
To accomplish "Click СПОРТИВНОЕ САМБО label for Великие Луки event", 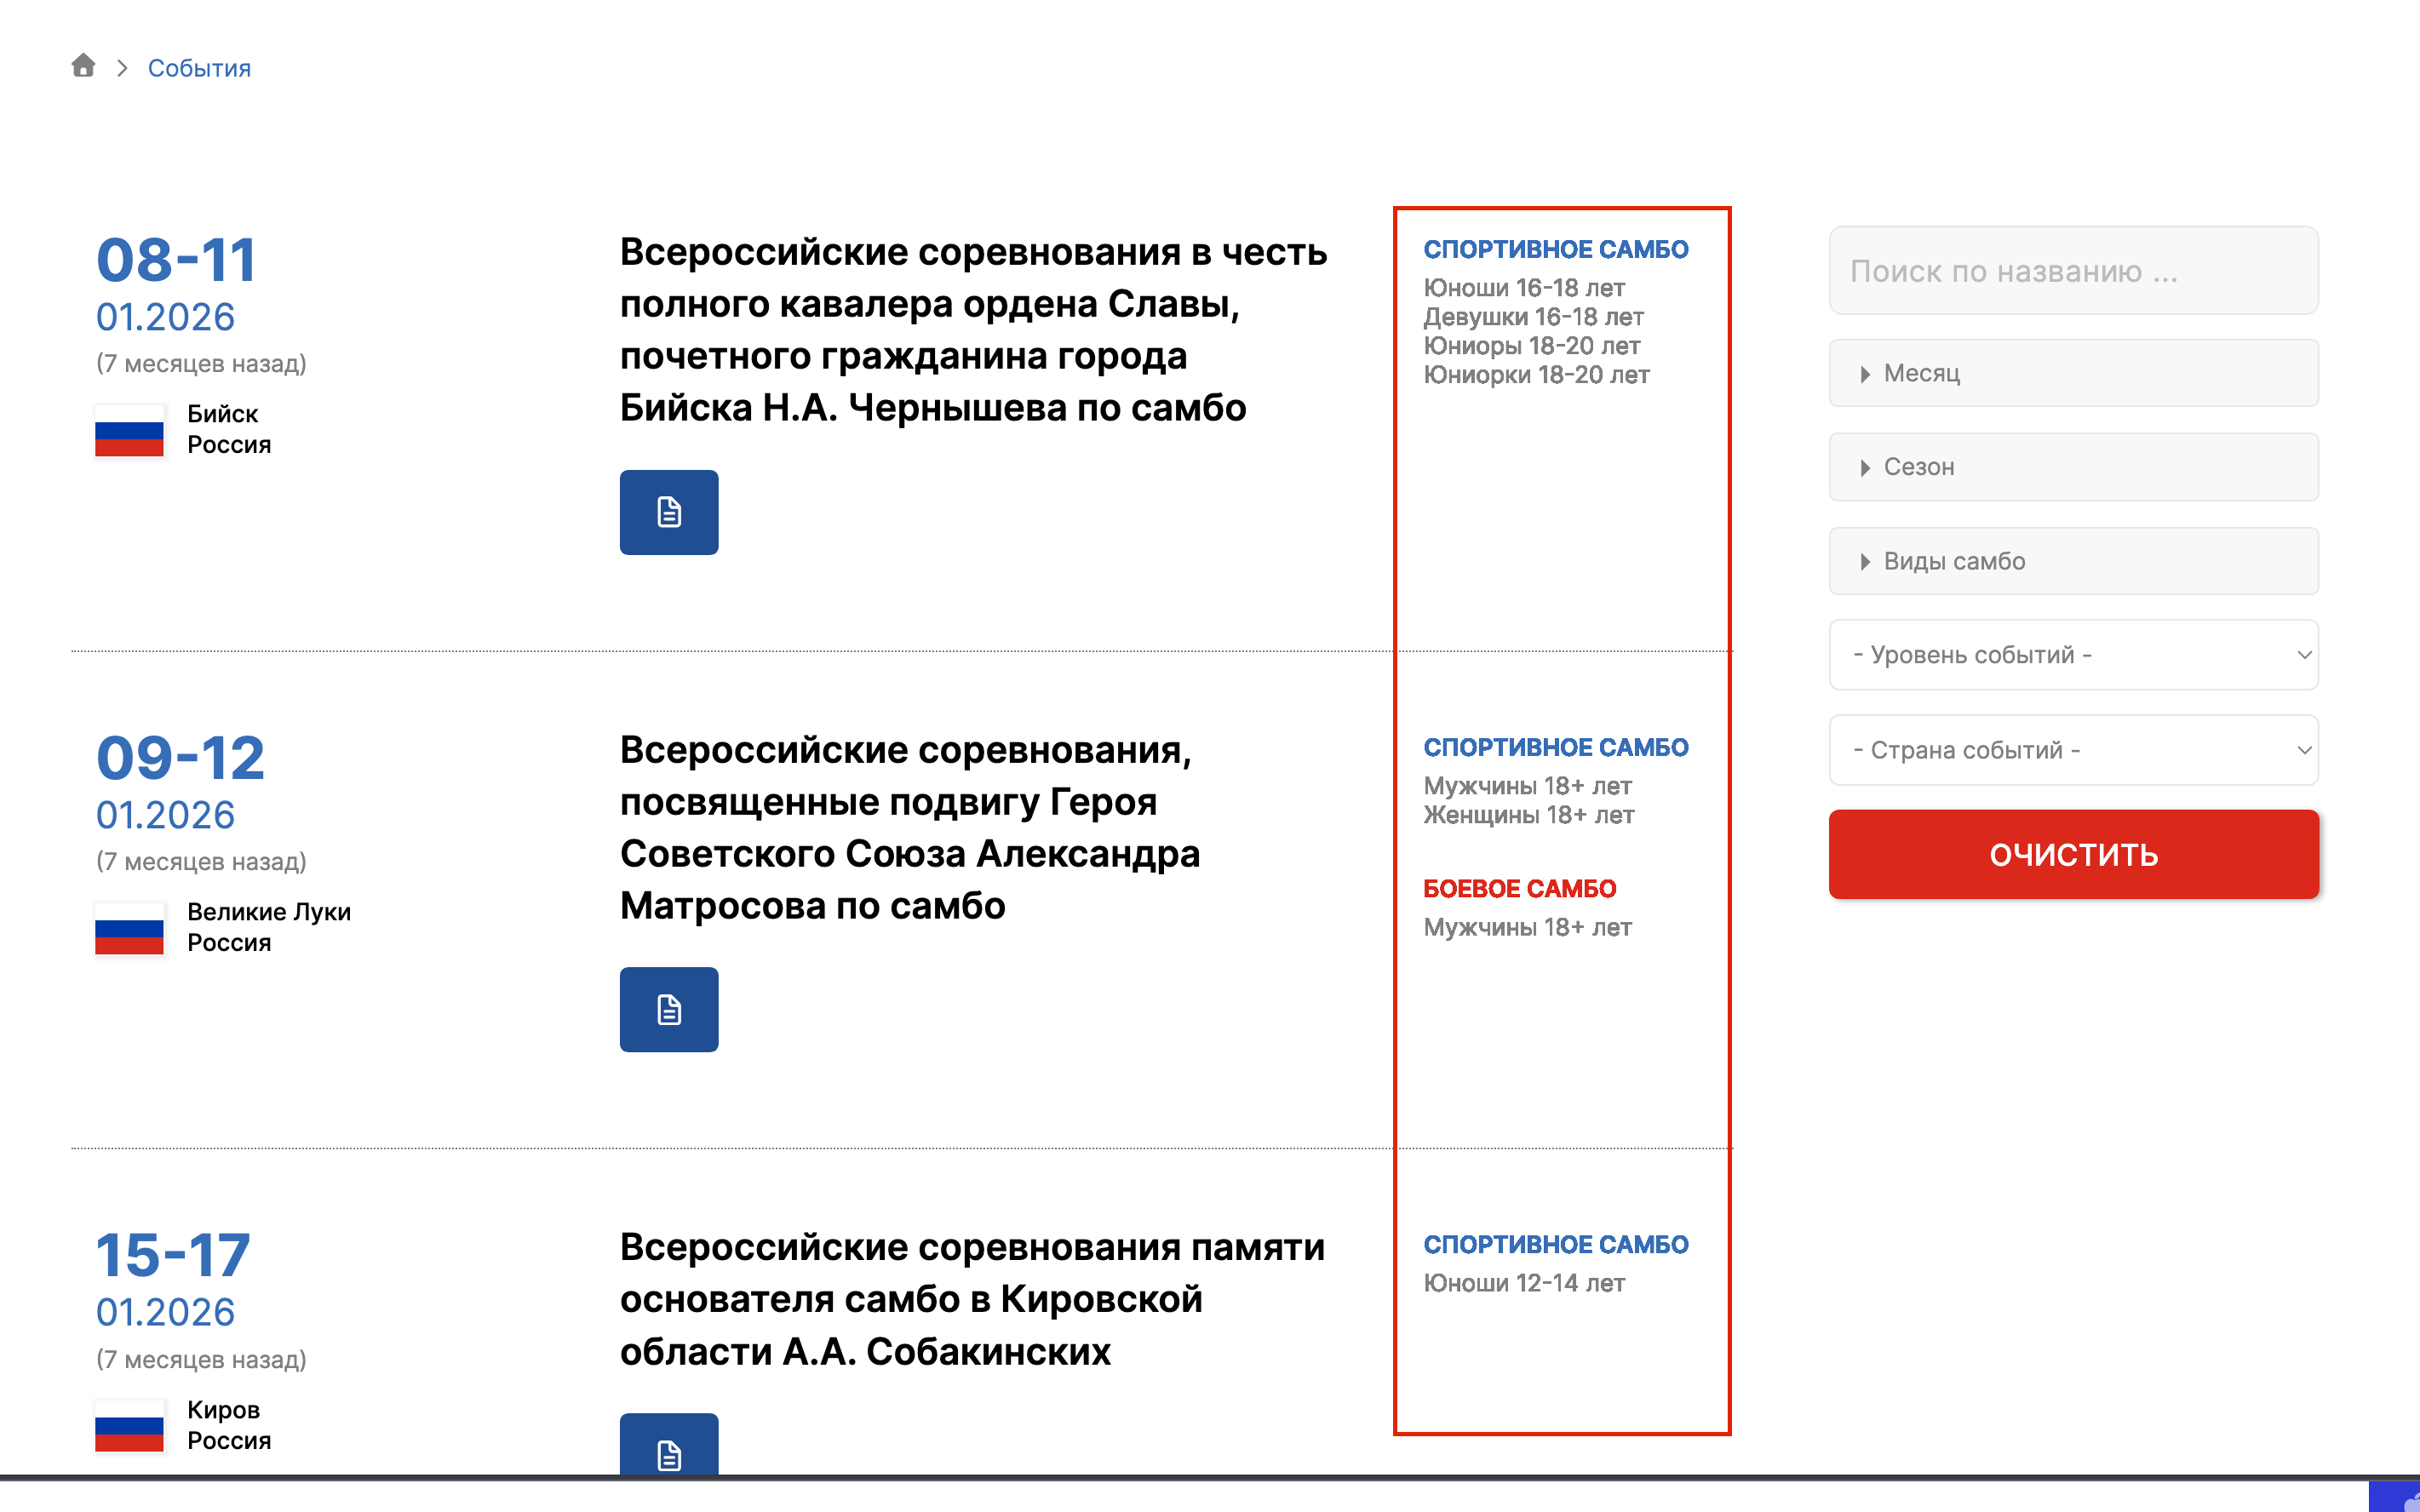I will 1556,747.
